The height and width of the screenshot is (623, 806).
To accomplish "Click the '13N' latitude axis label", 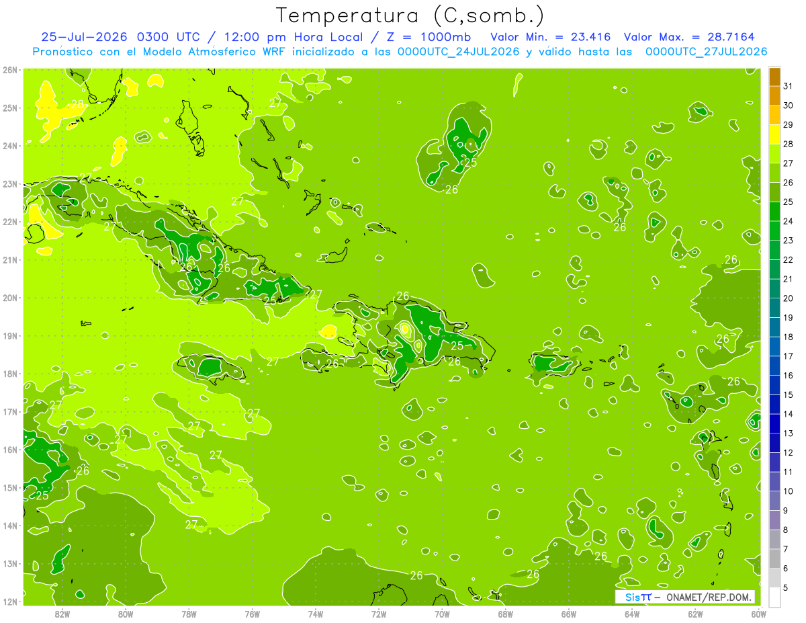I will [9, 563].
